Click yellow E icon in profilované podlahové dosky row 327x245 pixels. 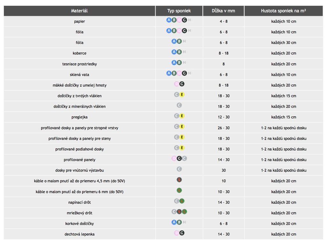coord(182,148)
